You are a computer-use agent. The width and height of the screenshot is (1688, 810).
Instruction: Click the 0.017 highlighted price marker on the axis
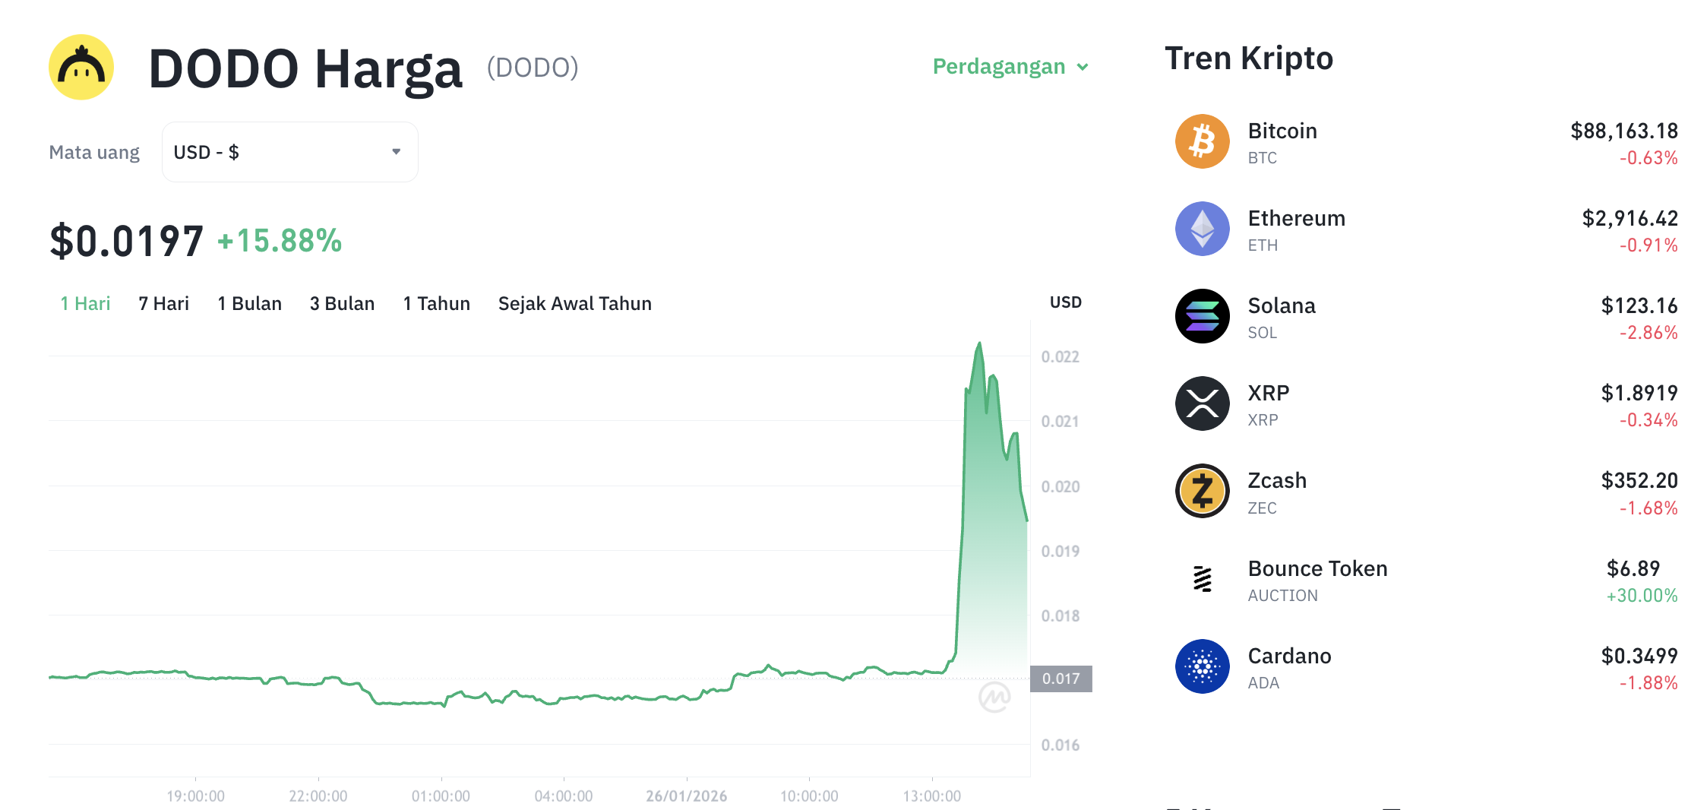[1062, 679]
